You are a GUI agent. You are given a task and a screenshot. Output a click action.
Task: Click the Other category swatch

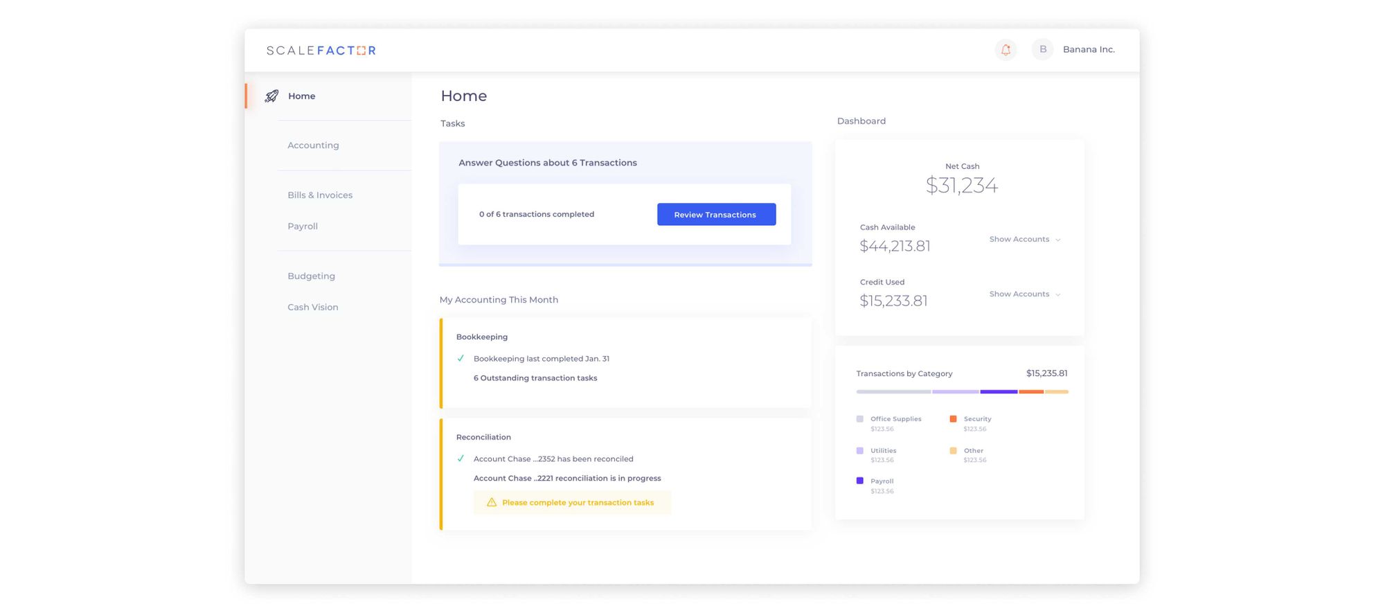[x=953, y=451]
